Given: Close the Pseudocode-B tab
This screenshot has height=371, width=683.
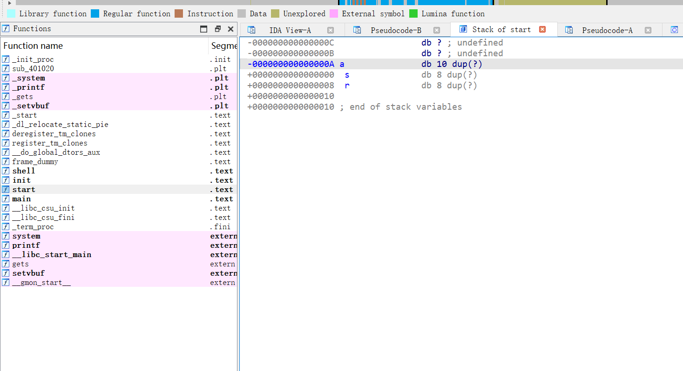Looking at the screenshot, I should (x=437, y=30).
